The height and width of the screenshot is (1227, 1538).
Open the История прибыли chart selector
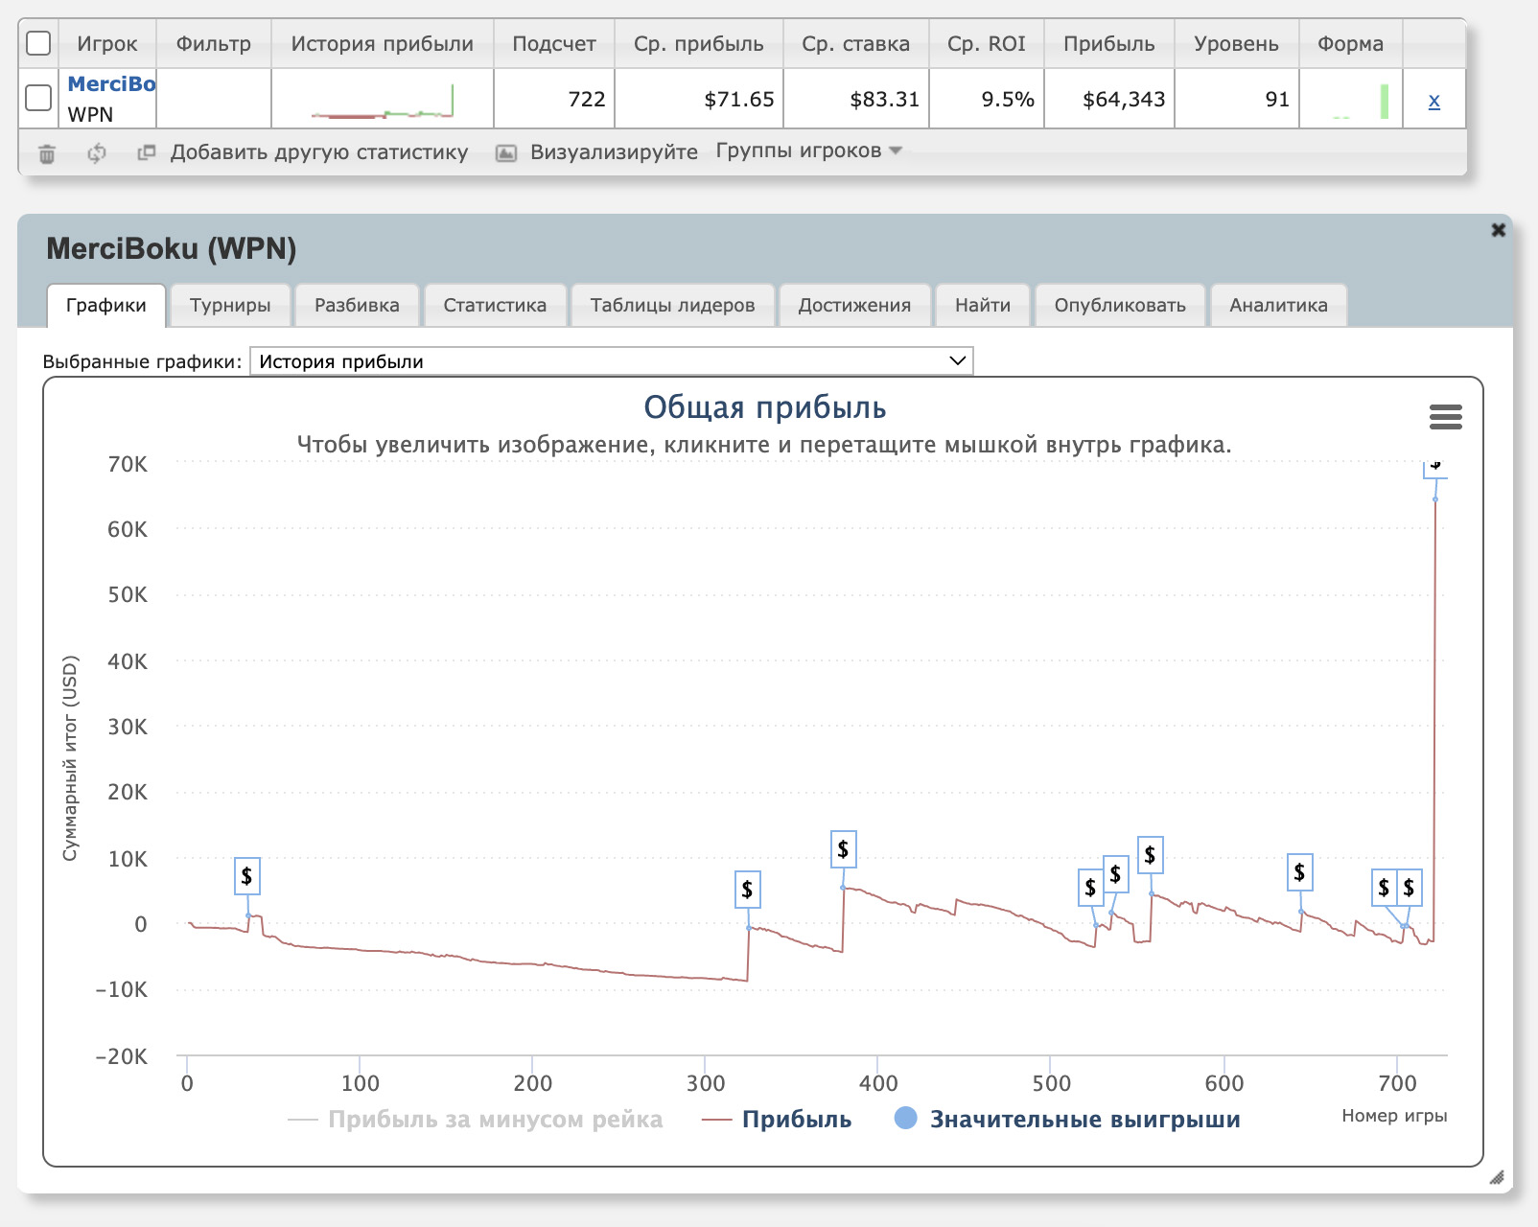(x=611, y=361)
